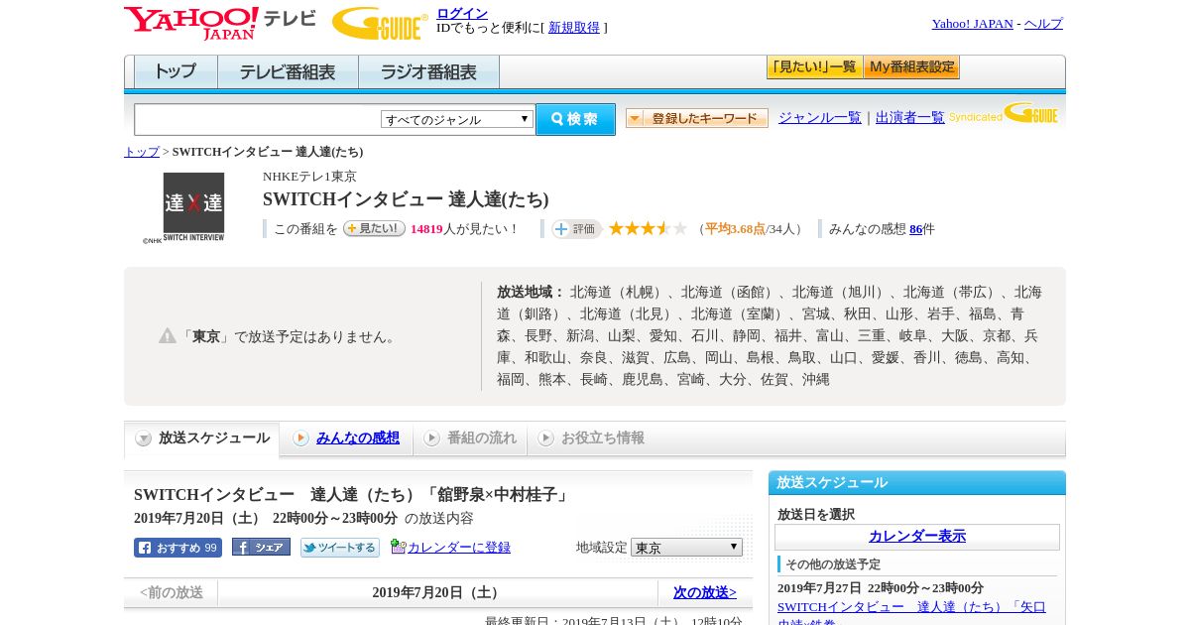The image size is (1190, 625).
Task: Click the 番組の流れ tab
Action: (470, 438)
